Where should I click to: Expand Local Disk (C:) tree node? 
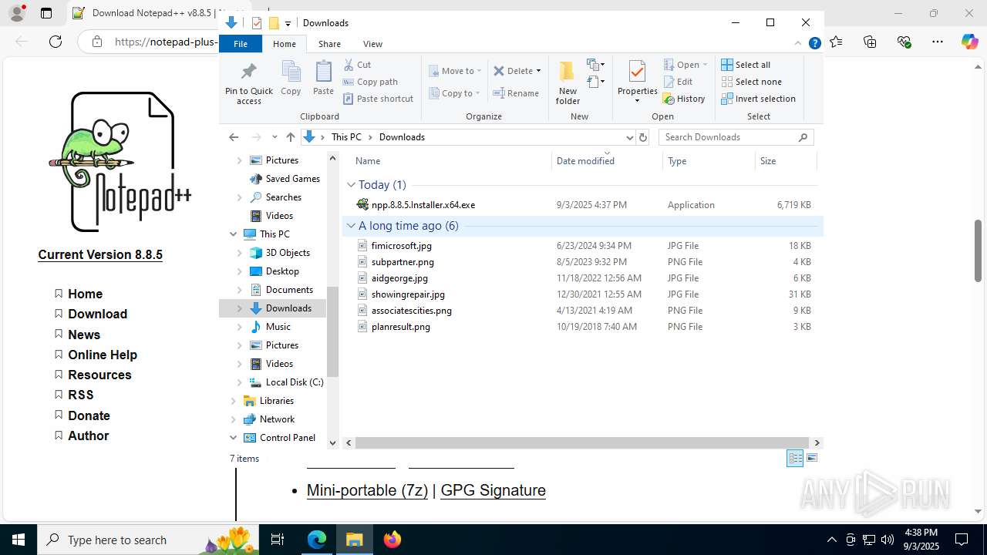[x=239, y=382]
